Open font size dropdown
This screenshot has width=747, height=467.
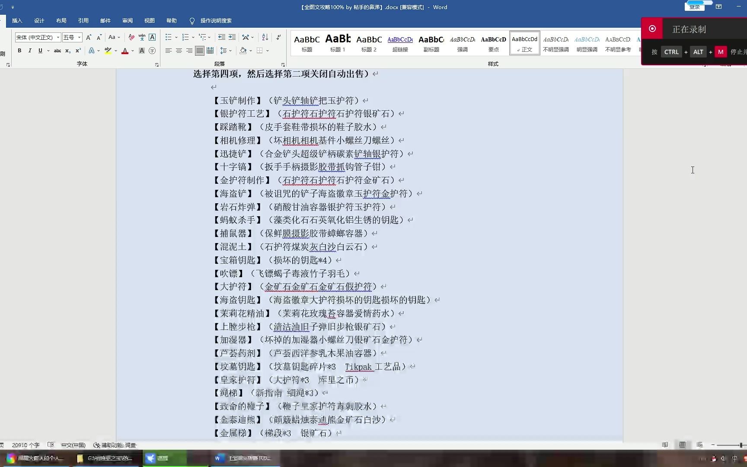click(79, 37)
